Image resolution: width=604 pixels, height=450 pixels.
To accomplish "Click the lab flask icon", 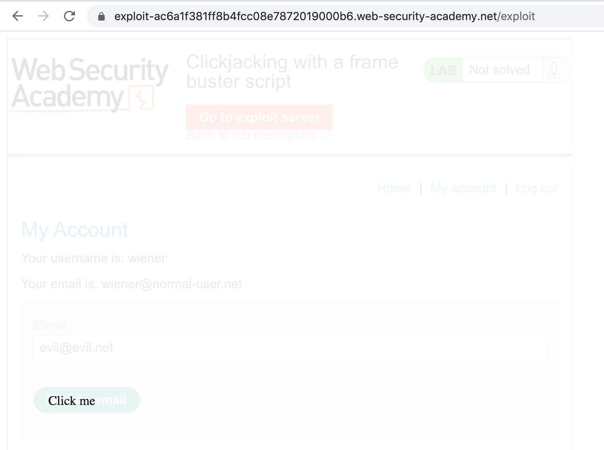I will [x=554, y=70].
